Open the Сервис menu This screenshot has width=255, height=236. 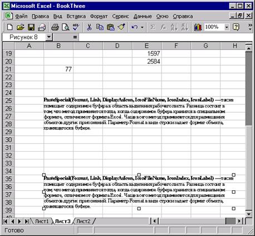pos(120,16)
